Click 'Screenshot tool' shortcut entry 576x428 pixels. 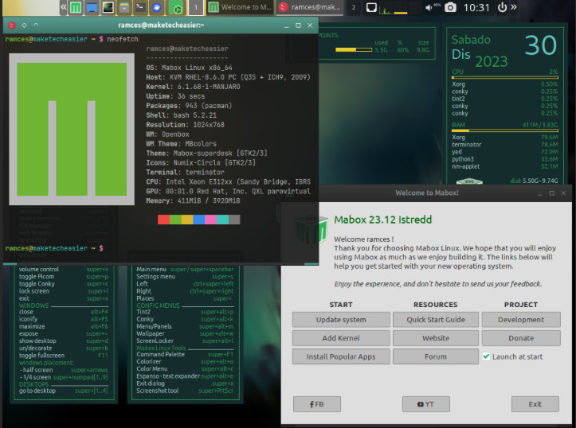pos(185,391)
